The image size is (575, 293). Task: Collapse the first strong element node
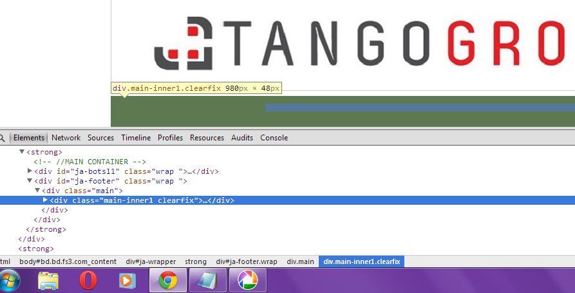[x=22, y=152]
